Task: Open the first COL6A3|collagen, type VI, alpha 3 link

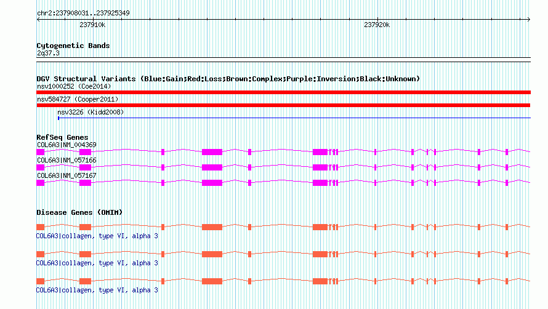Action: (x=97, y=236)
